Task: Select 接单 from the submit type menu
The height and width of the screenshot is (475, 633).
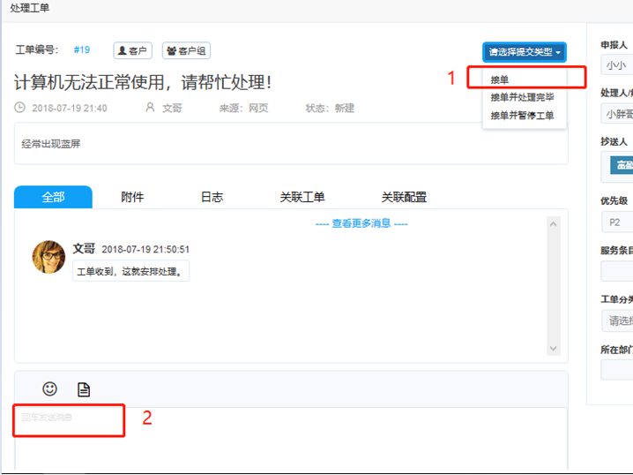Action: (x=500, y=79)
